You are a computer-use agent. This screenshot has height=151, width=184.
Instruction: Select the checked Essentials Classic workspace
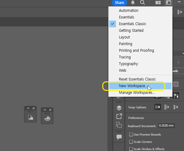pos(140,24)
